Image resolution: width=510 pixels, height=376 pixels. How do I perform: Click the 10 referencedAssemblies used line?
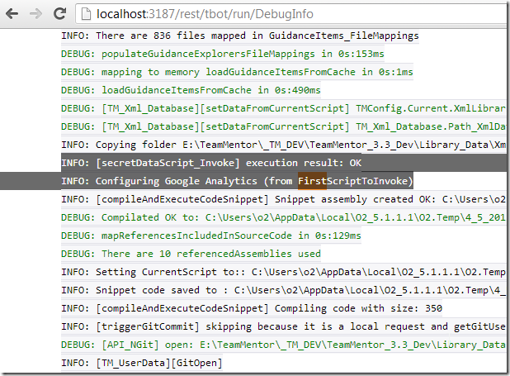pos(191,254)
